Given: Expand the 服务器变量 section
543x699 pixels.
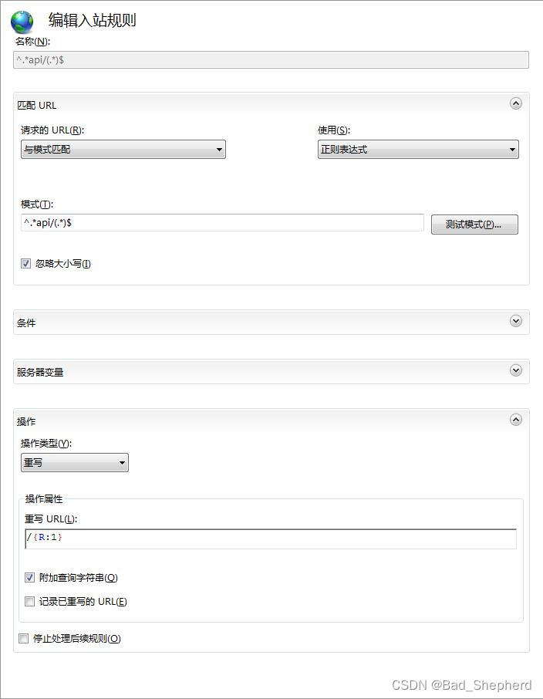Looking at the screenshot, I should (516, 370).
